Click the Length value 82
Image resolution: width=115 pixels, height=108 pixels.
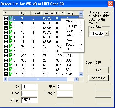(x=68, y=70)
